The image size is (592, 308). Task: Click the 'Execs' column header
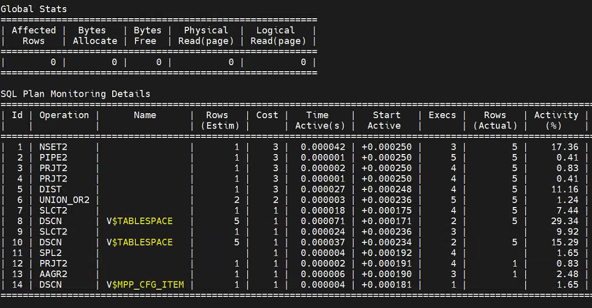click(442, 115)
